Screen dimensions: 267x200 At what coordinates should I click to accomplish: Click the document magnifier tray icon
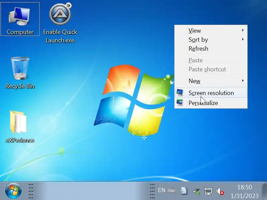tap(184, 191)
